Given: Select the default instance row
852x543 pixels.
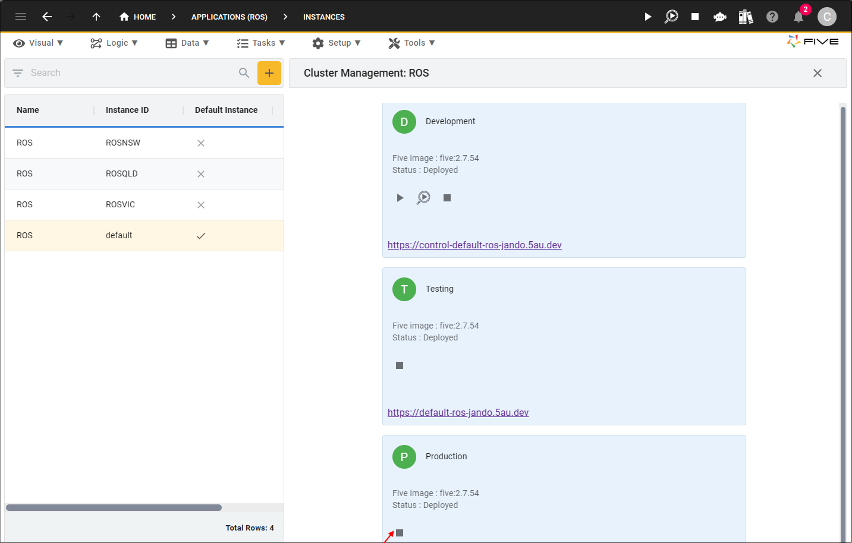Looking at the screenshot, I should coord(144,236).
